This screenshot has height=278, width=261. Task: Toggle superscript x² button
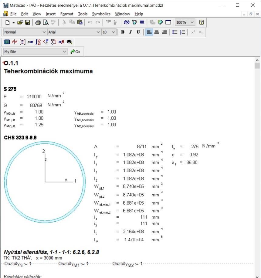coord(193,32)
